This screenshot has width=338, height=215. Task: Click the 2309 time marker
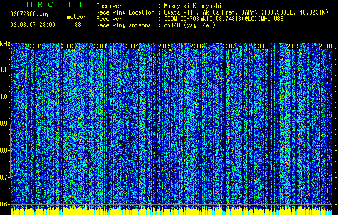coord(293,46)
